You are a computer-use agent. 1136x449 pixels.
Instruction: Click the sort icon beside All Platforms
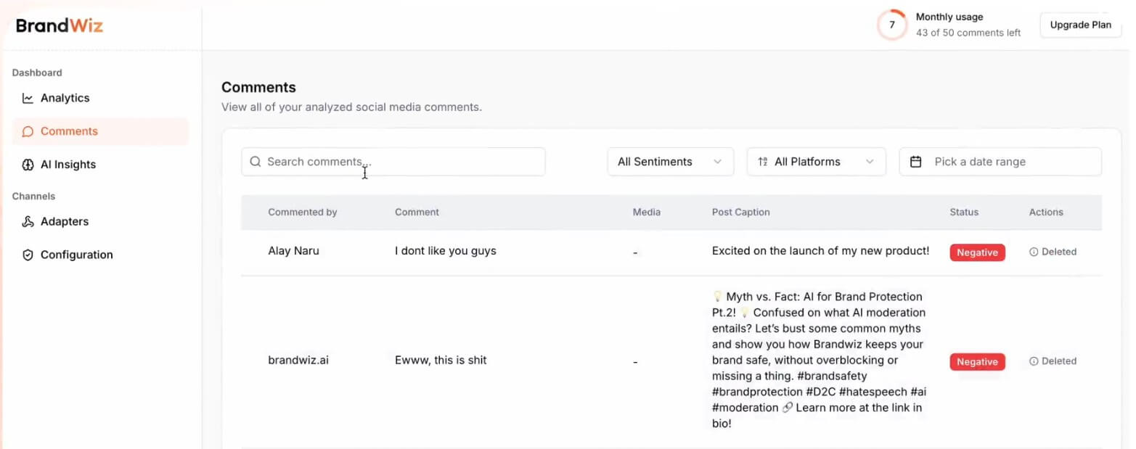(762, 162)
